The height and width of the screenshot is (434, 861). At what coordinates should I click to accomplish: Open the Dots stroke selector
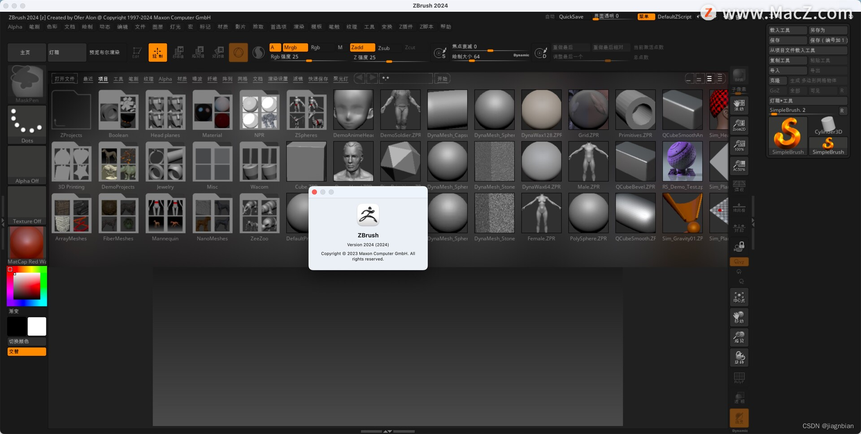27,124
